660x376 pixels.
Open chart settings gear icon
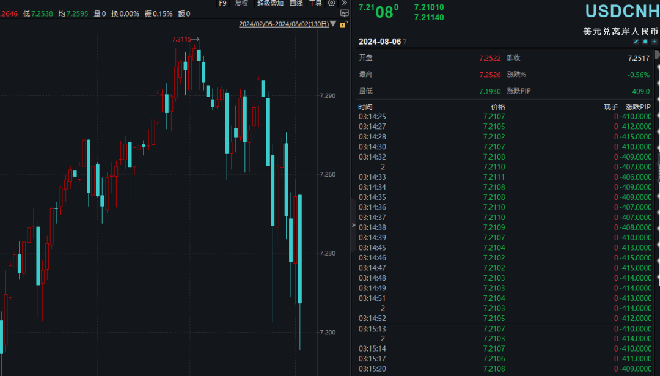coord(332,3)
